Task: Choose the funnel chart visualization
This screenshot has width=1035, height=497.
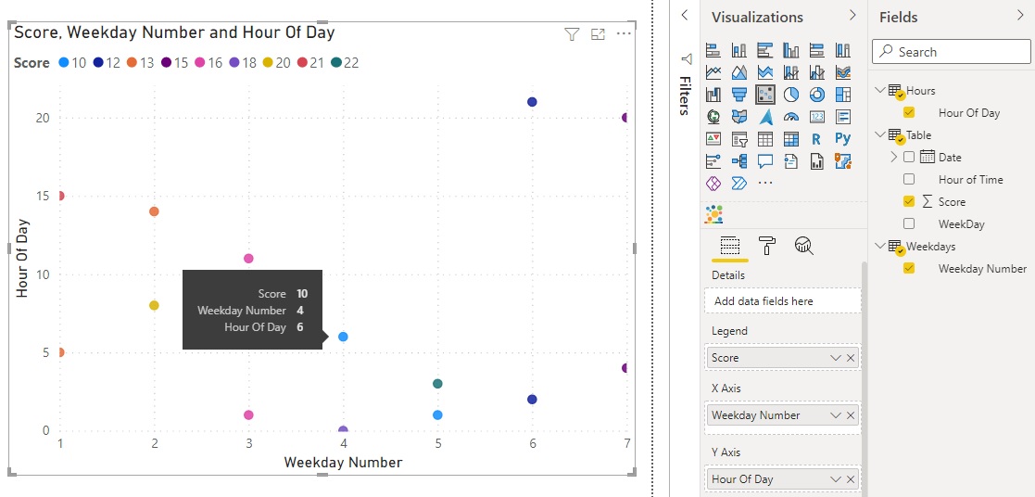Action: tap(739, 95)
